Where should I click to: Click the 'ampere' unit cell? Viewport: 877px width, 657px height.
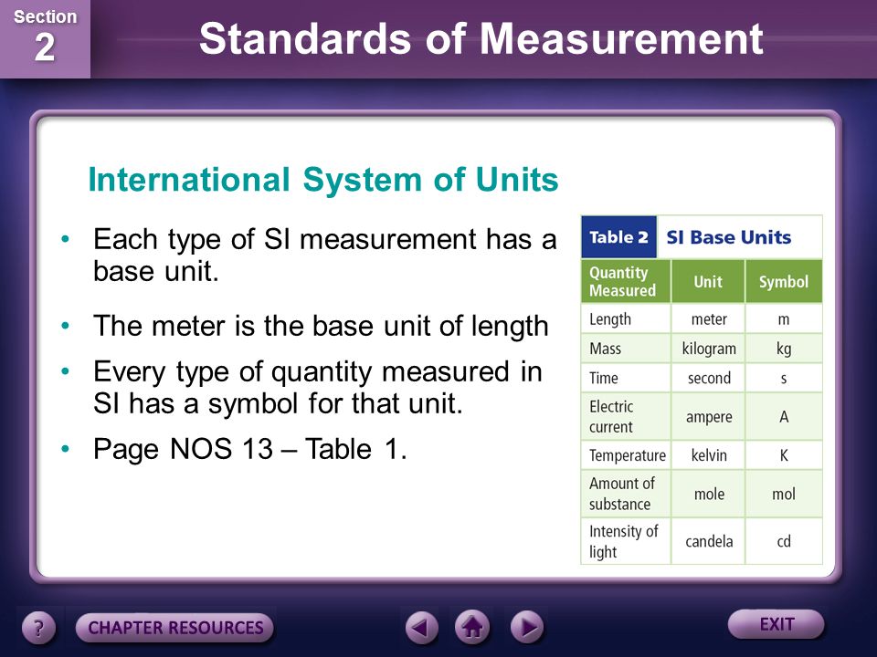click(x=709, y=417)
